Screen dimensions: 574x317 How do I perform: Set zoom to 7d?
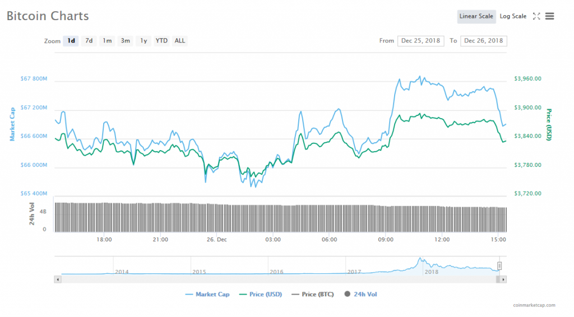[x=89, y=41]
